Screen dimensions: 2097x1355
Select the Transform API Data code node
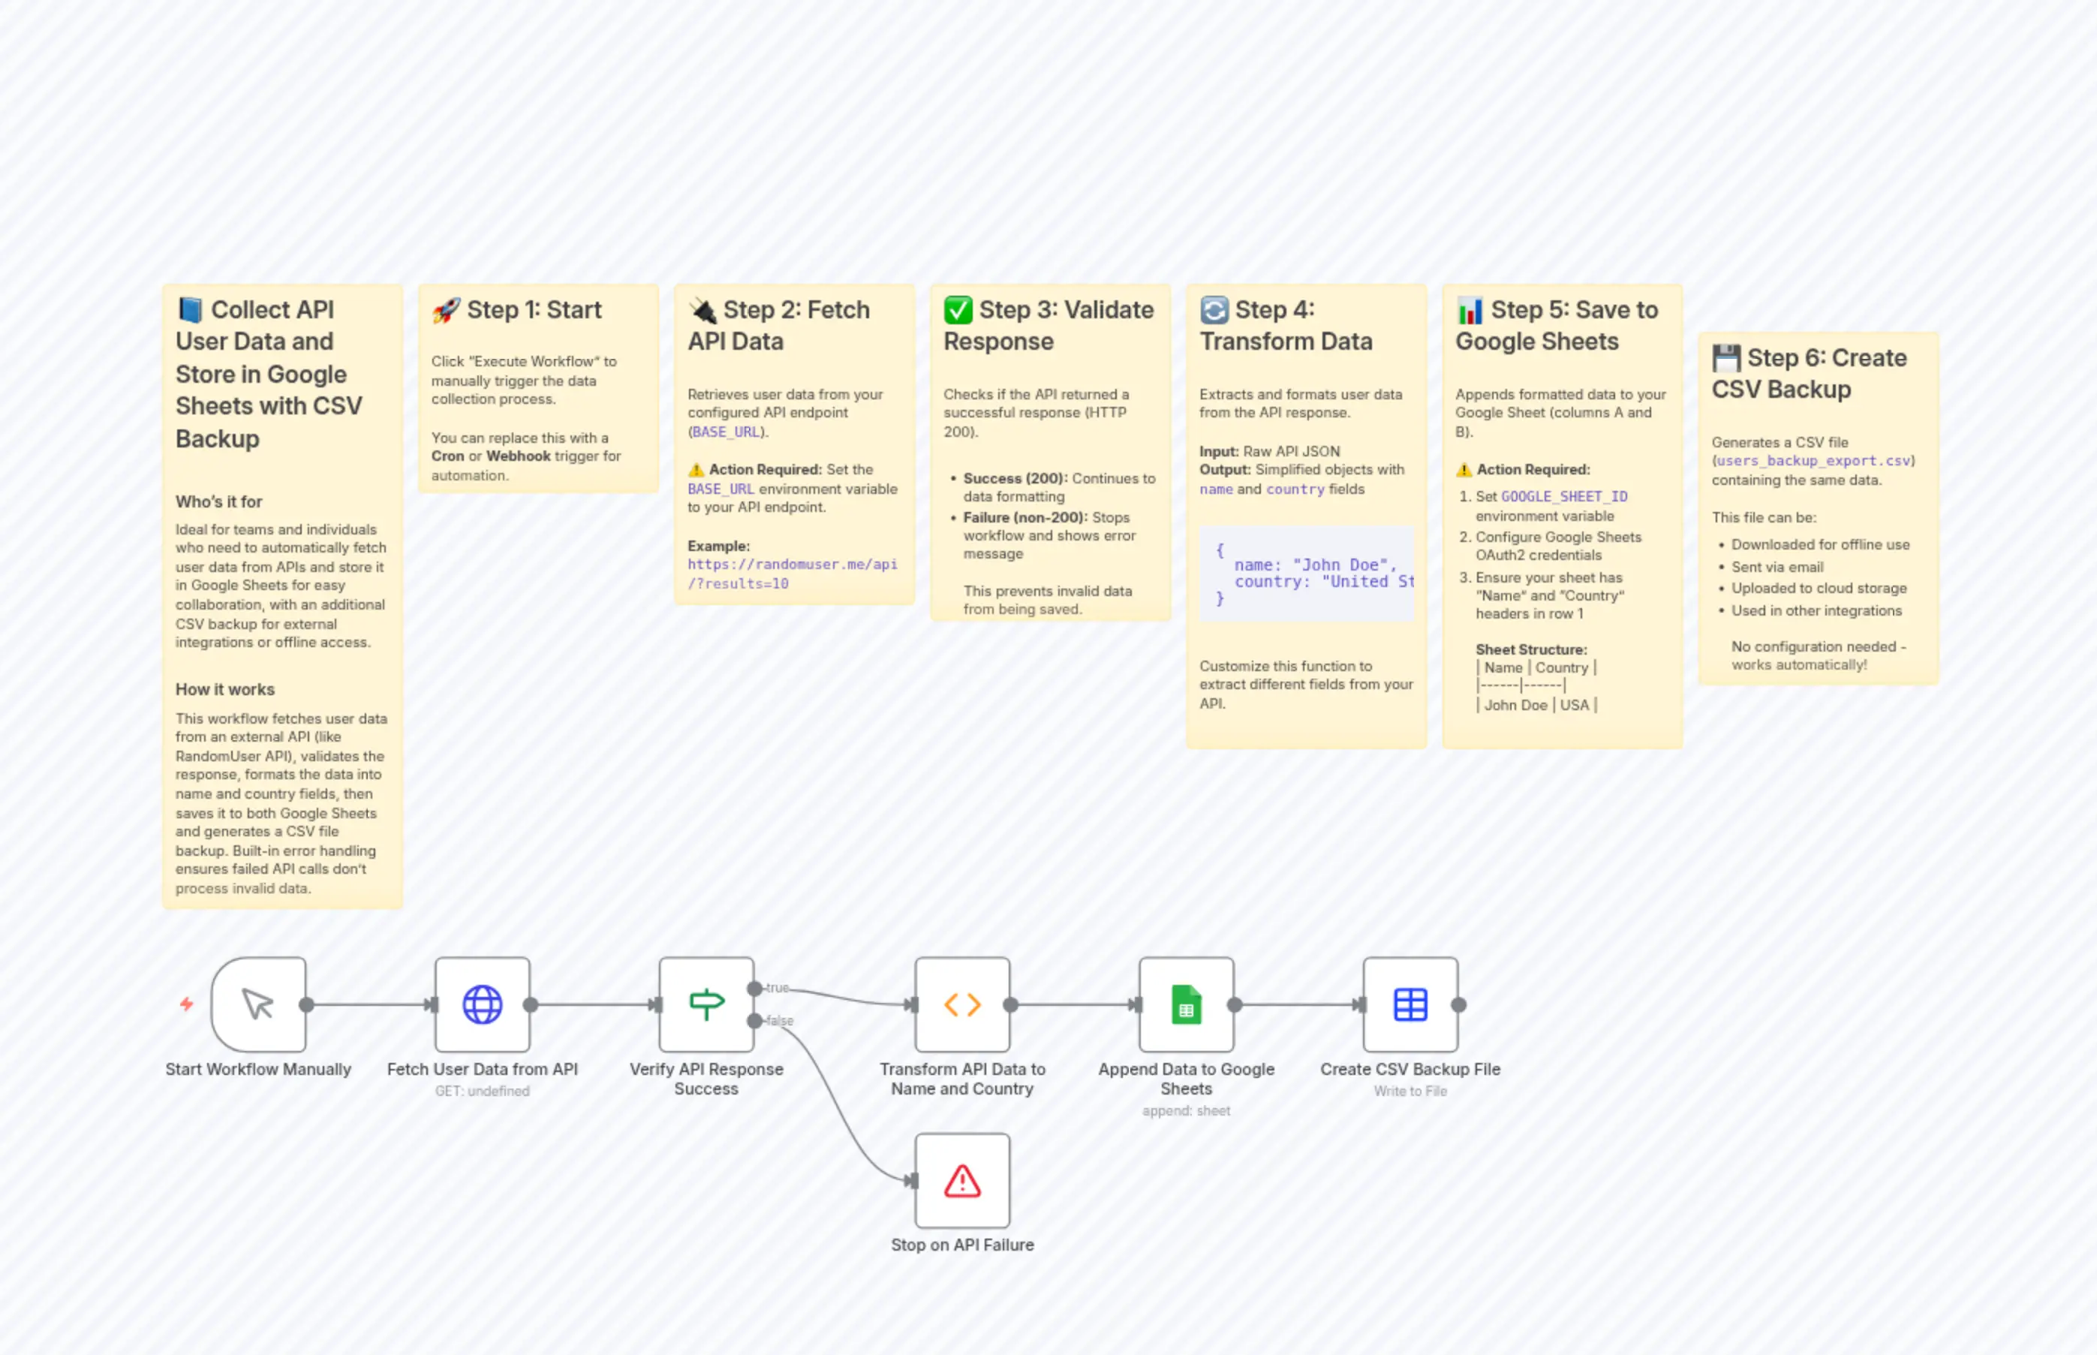(x=961, y=1004)
